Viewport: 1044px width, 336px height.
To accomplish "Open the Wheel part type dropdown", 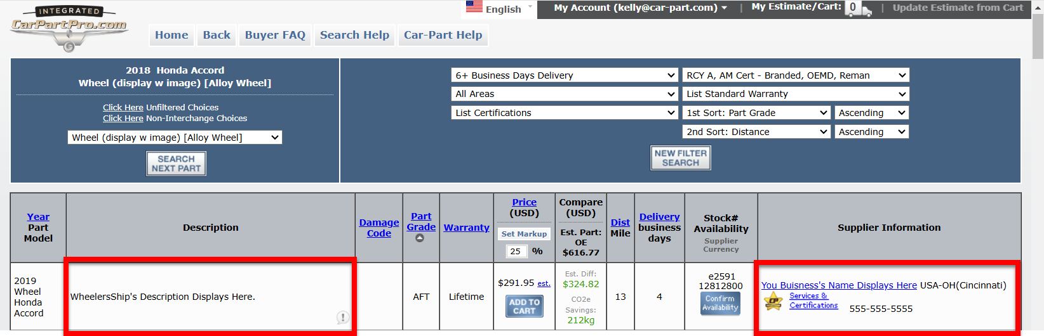I will pos(175,138).
